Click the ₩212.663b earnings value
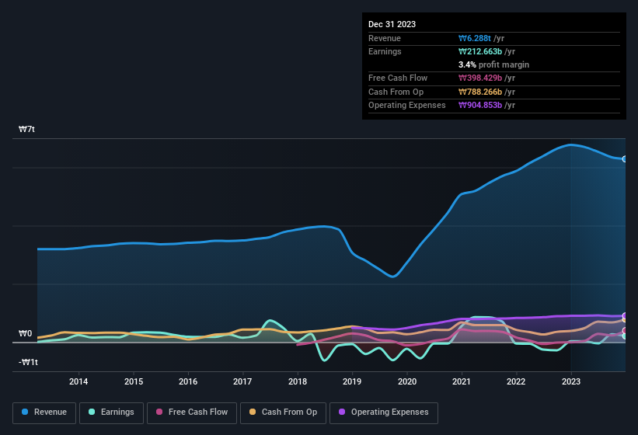 (480, 51)
